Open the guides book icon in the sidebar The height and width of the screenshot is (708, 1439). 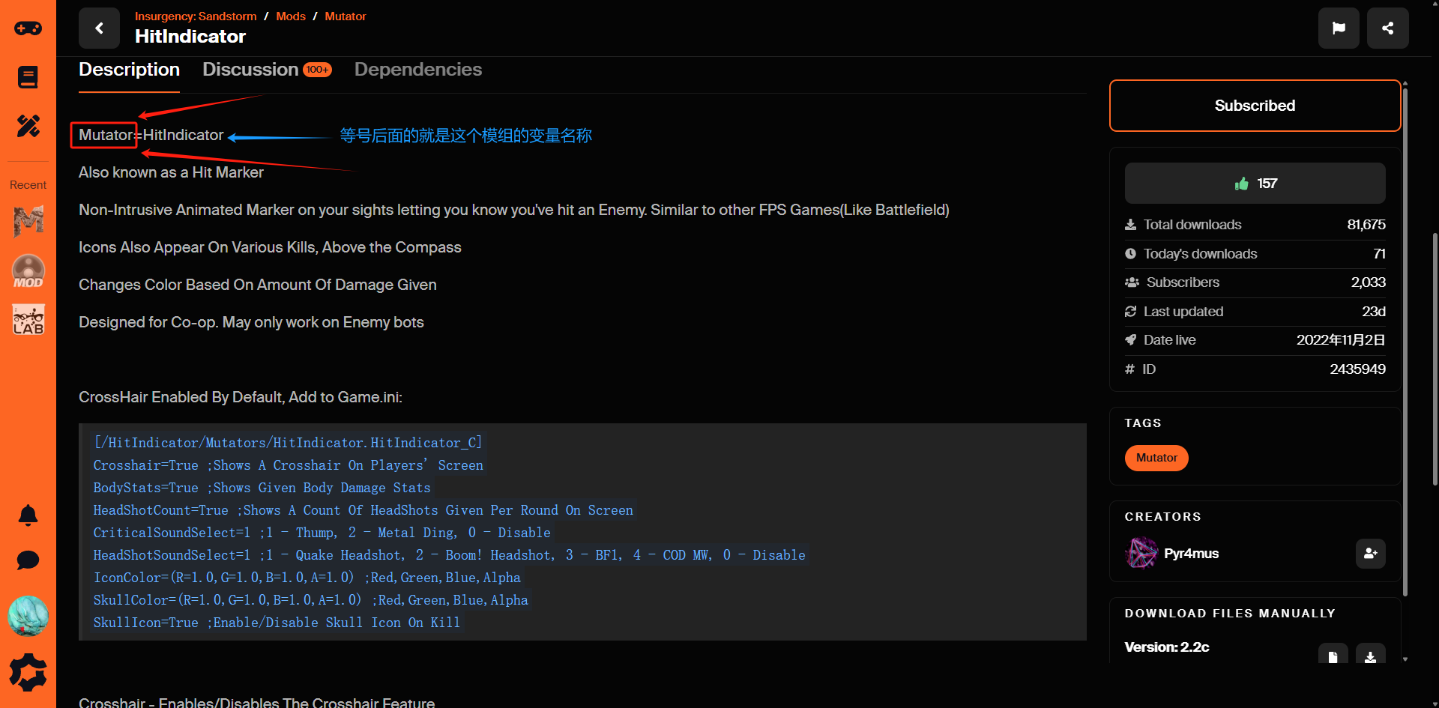(x=28, y=77)
